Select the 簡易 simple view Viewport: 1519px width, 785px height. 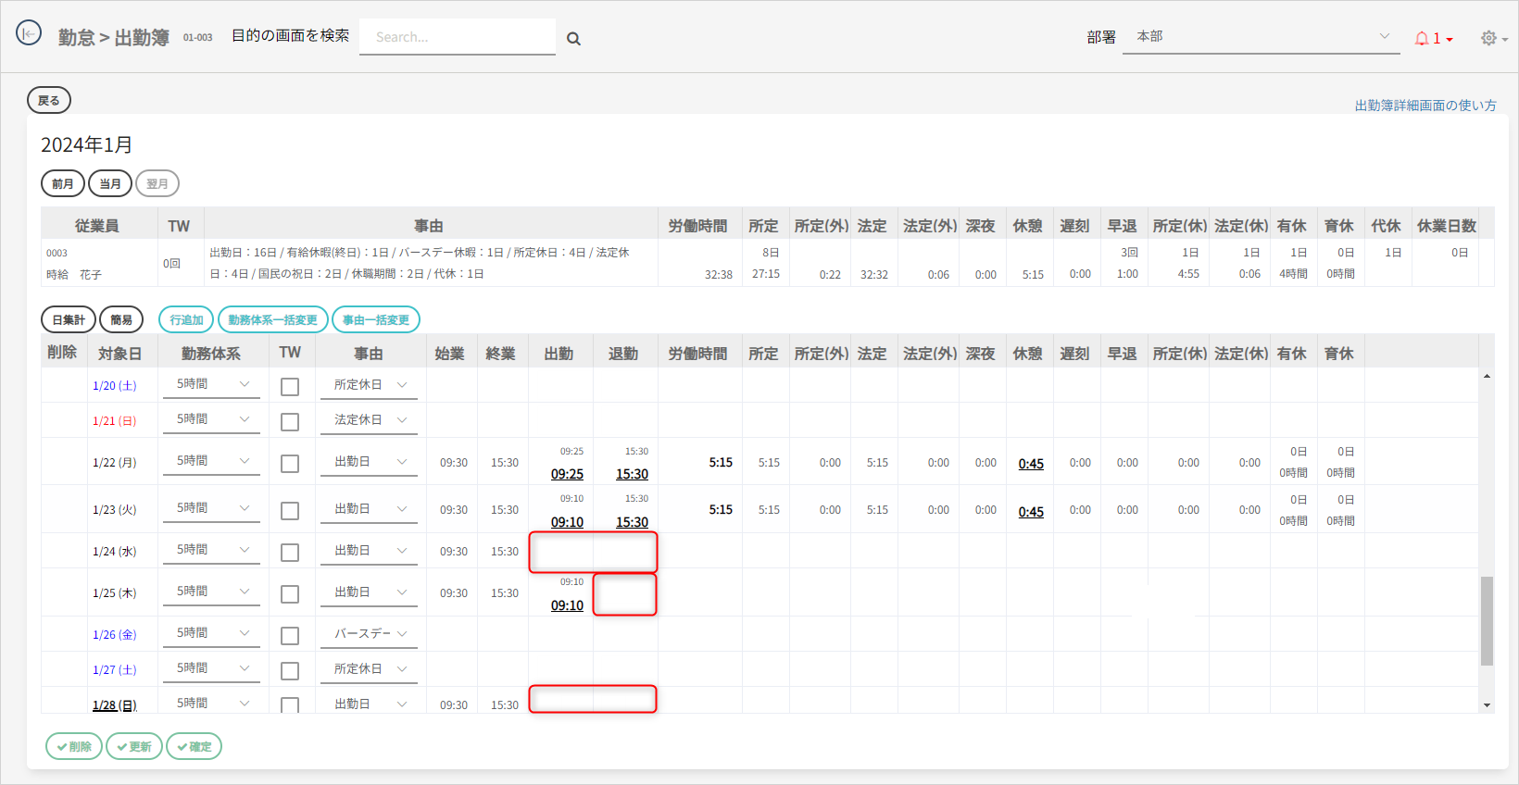[121, 319]
